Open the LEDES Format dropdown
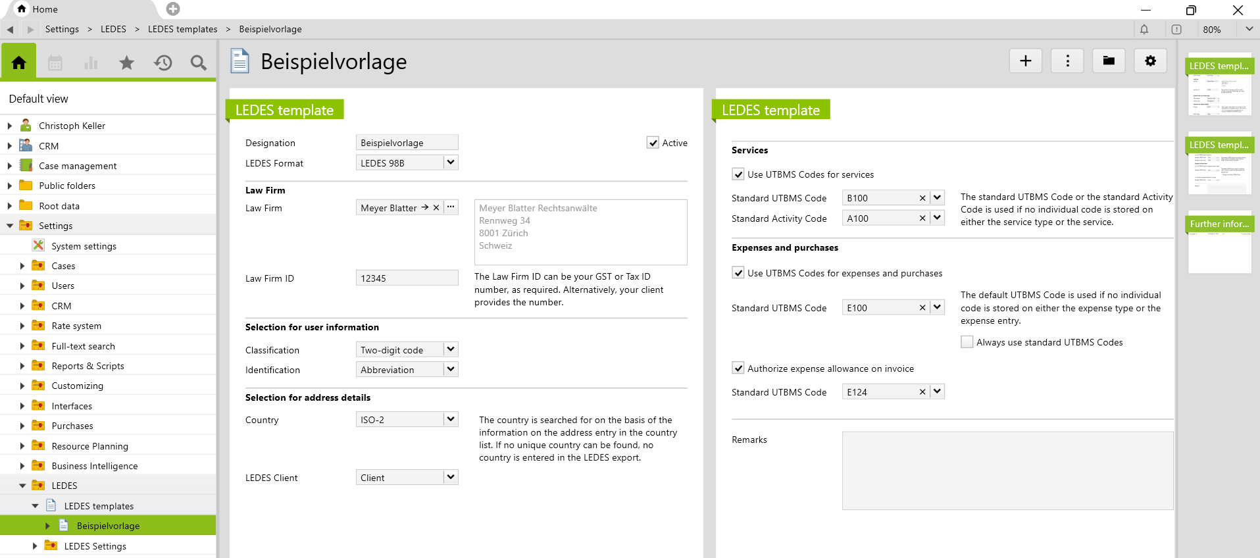This screenshot has height=558, width=1260. 450,163
